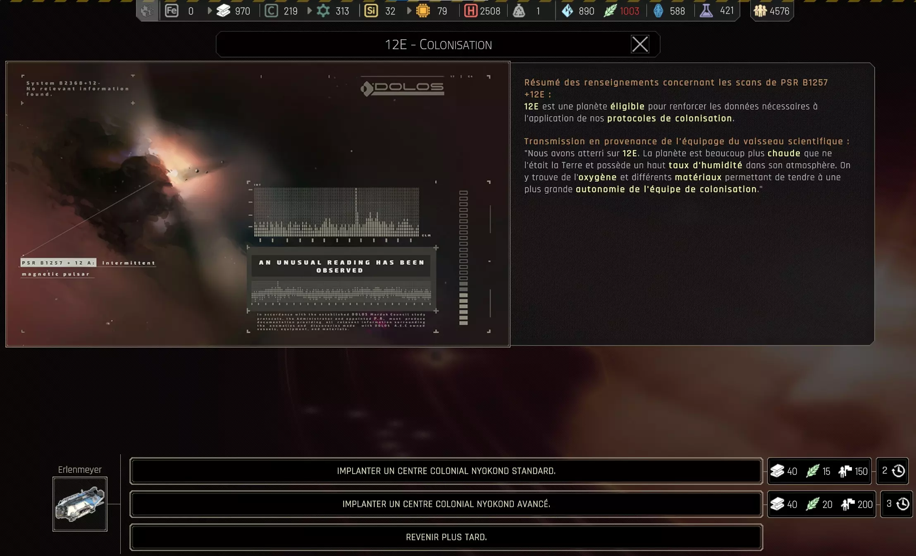This screenshot has width=916, height=556.
Task: Click the food leaf resource icon
Action: pyautogui.click(x=610, y=11)
